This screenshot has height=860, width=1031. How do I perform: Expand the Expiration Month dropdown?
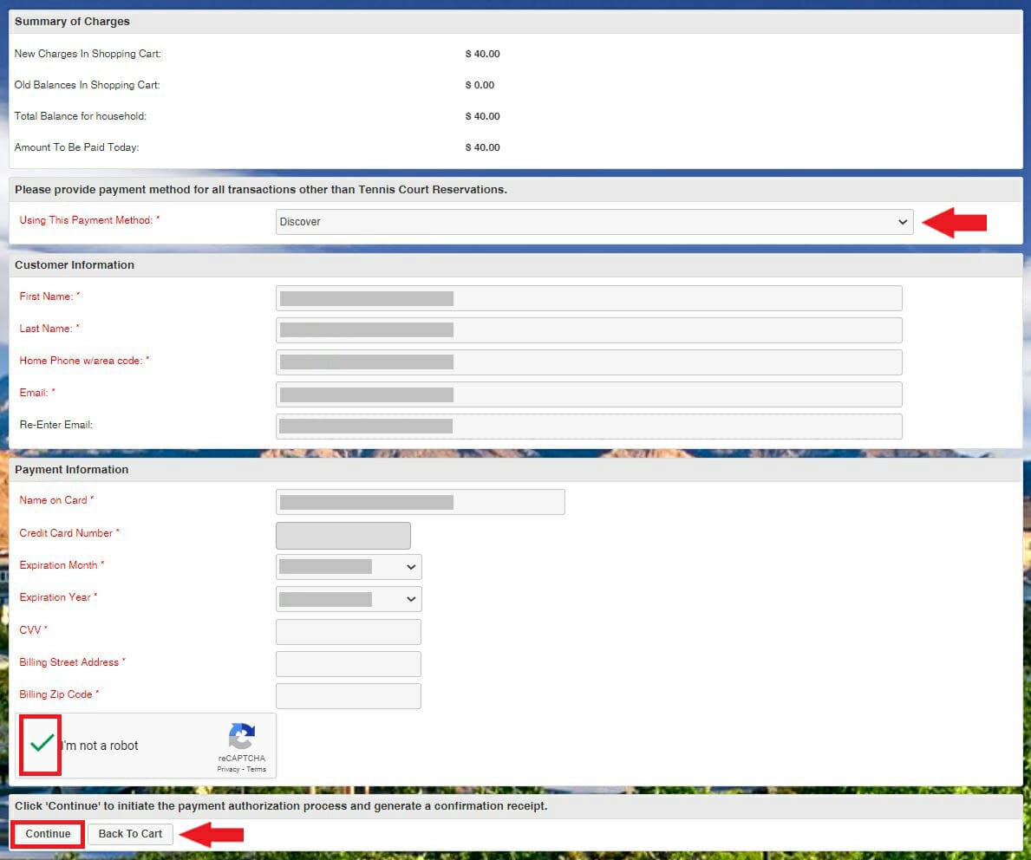point(349,567)
